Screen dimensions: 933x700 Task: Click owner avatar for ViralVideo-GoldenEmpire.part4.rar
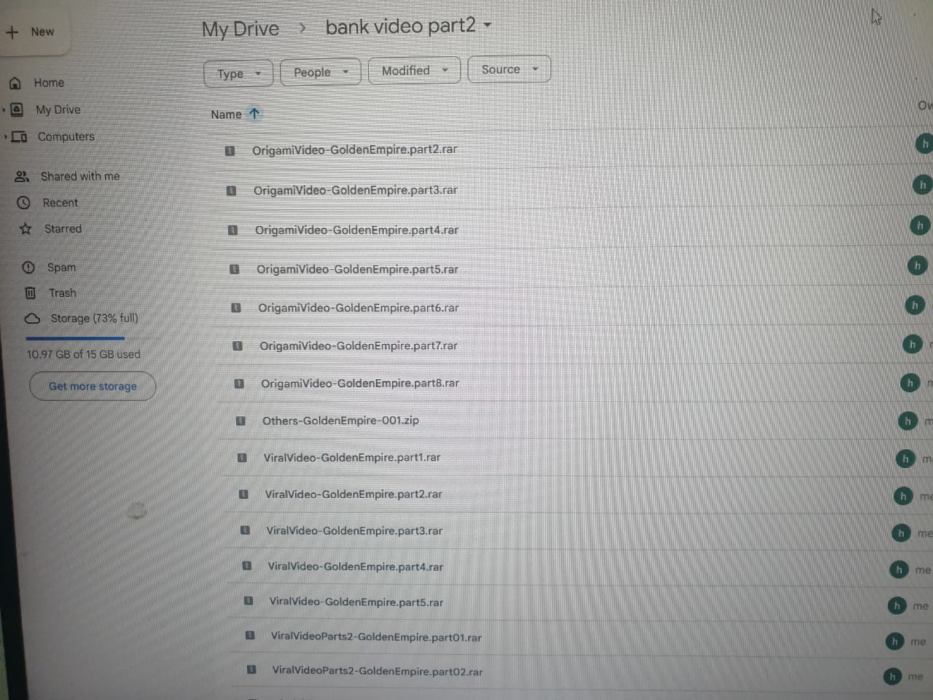point(899,569)
